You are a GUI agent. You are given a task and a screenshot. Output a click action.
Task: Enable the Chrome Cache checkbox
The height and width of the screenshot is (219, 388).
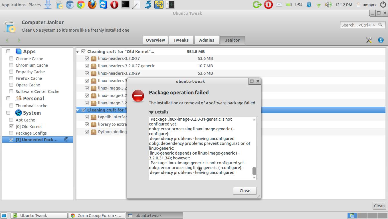click(11, 58)
